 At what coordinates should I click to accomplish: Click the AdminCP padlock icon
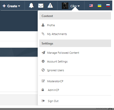click(x=43, y=90)
